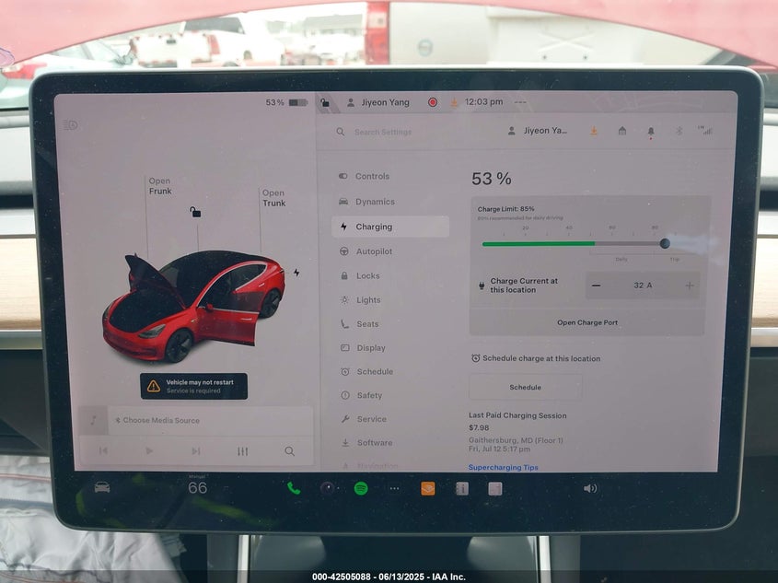This screenshot has height=583, width=778.
Task: Tap the volume speaker icon
Action: point(590,489)
